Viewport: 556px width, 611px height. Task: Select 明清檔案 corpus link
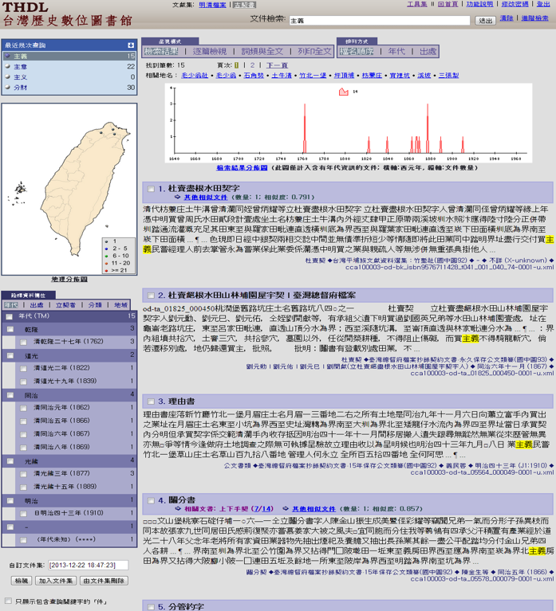point(212,5)
